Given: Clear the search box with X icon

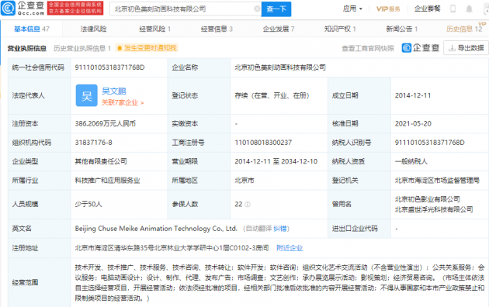Looking at the screenshot, I should point(257,9).
